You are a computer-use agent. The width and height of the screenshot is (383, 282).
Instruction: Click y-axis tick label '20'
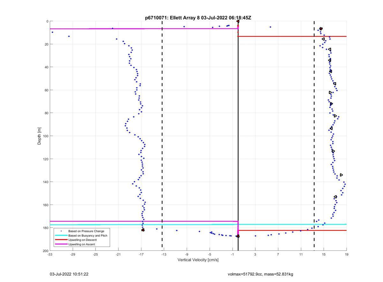(x=46, y=44)
